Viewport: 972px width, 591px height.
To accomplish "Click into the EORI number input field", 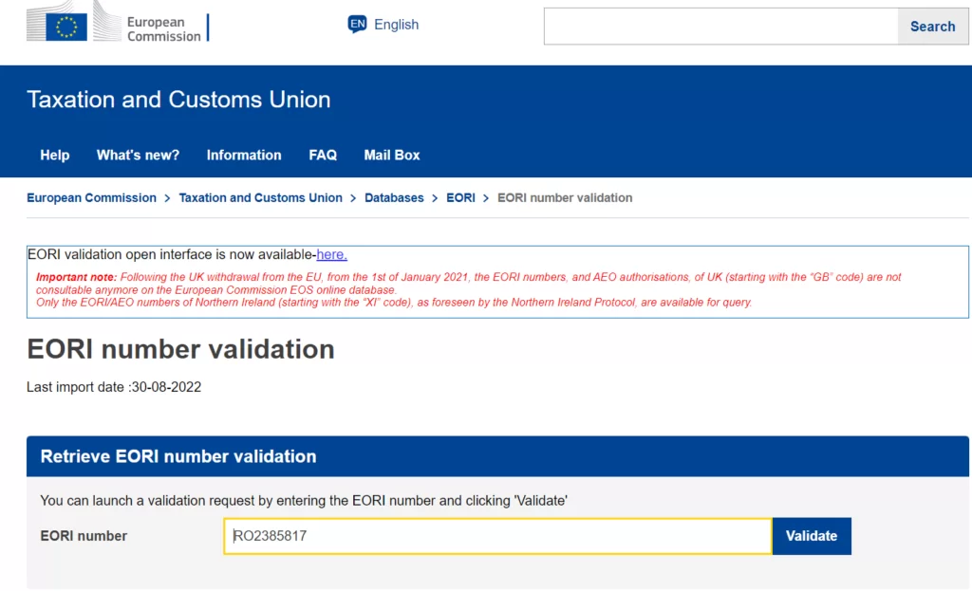I will pyautogui.click(x=497, y=536).
